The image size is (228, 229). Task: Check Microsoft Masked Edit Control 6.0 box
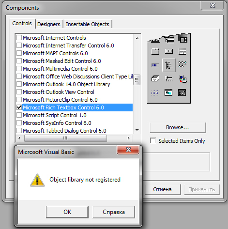coord(19,61)
